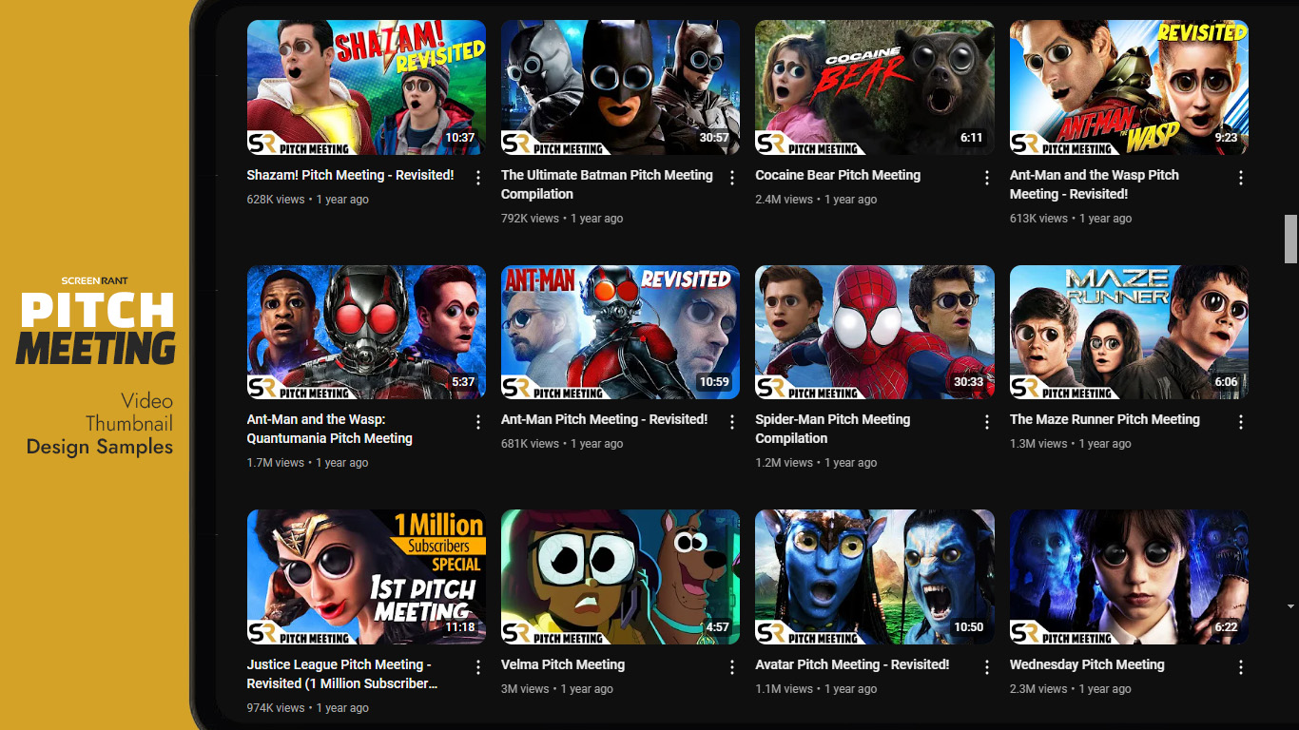Play the Quantumania thumbnail with red-eyed helmet
This screenshot has height=730, width=1299.
coord(366,332)
